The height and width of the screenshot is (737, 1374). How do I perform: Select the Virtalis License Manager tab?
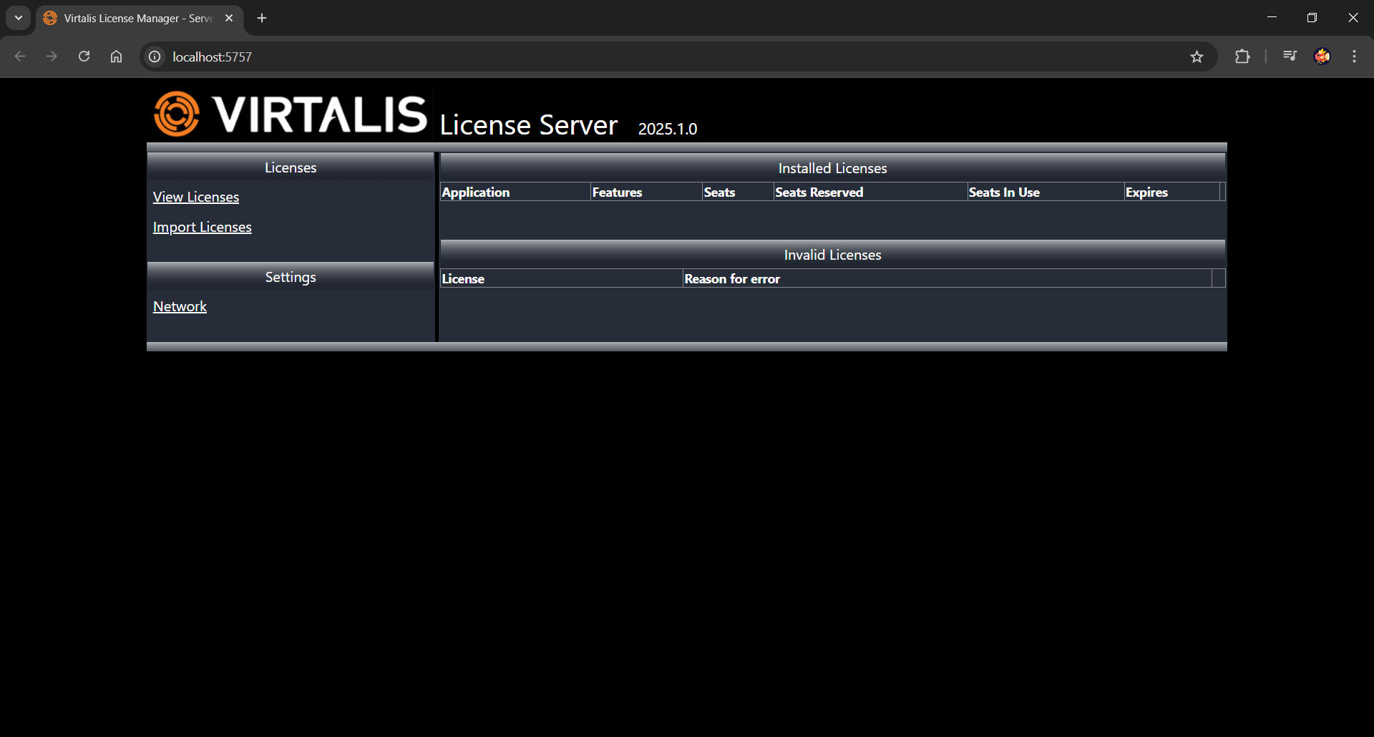[136, 19]
